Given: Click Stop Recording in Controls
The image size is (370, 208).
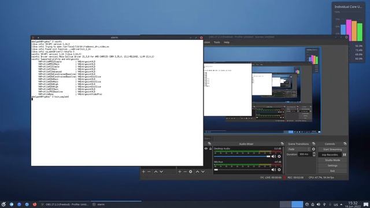Looking at the screenshot, I should (330, 155).
